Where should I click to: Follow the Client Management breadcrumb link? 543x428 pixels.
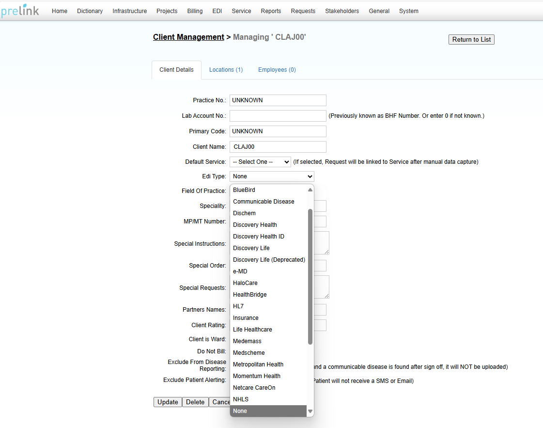click(188, 37)
